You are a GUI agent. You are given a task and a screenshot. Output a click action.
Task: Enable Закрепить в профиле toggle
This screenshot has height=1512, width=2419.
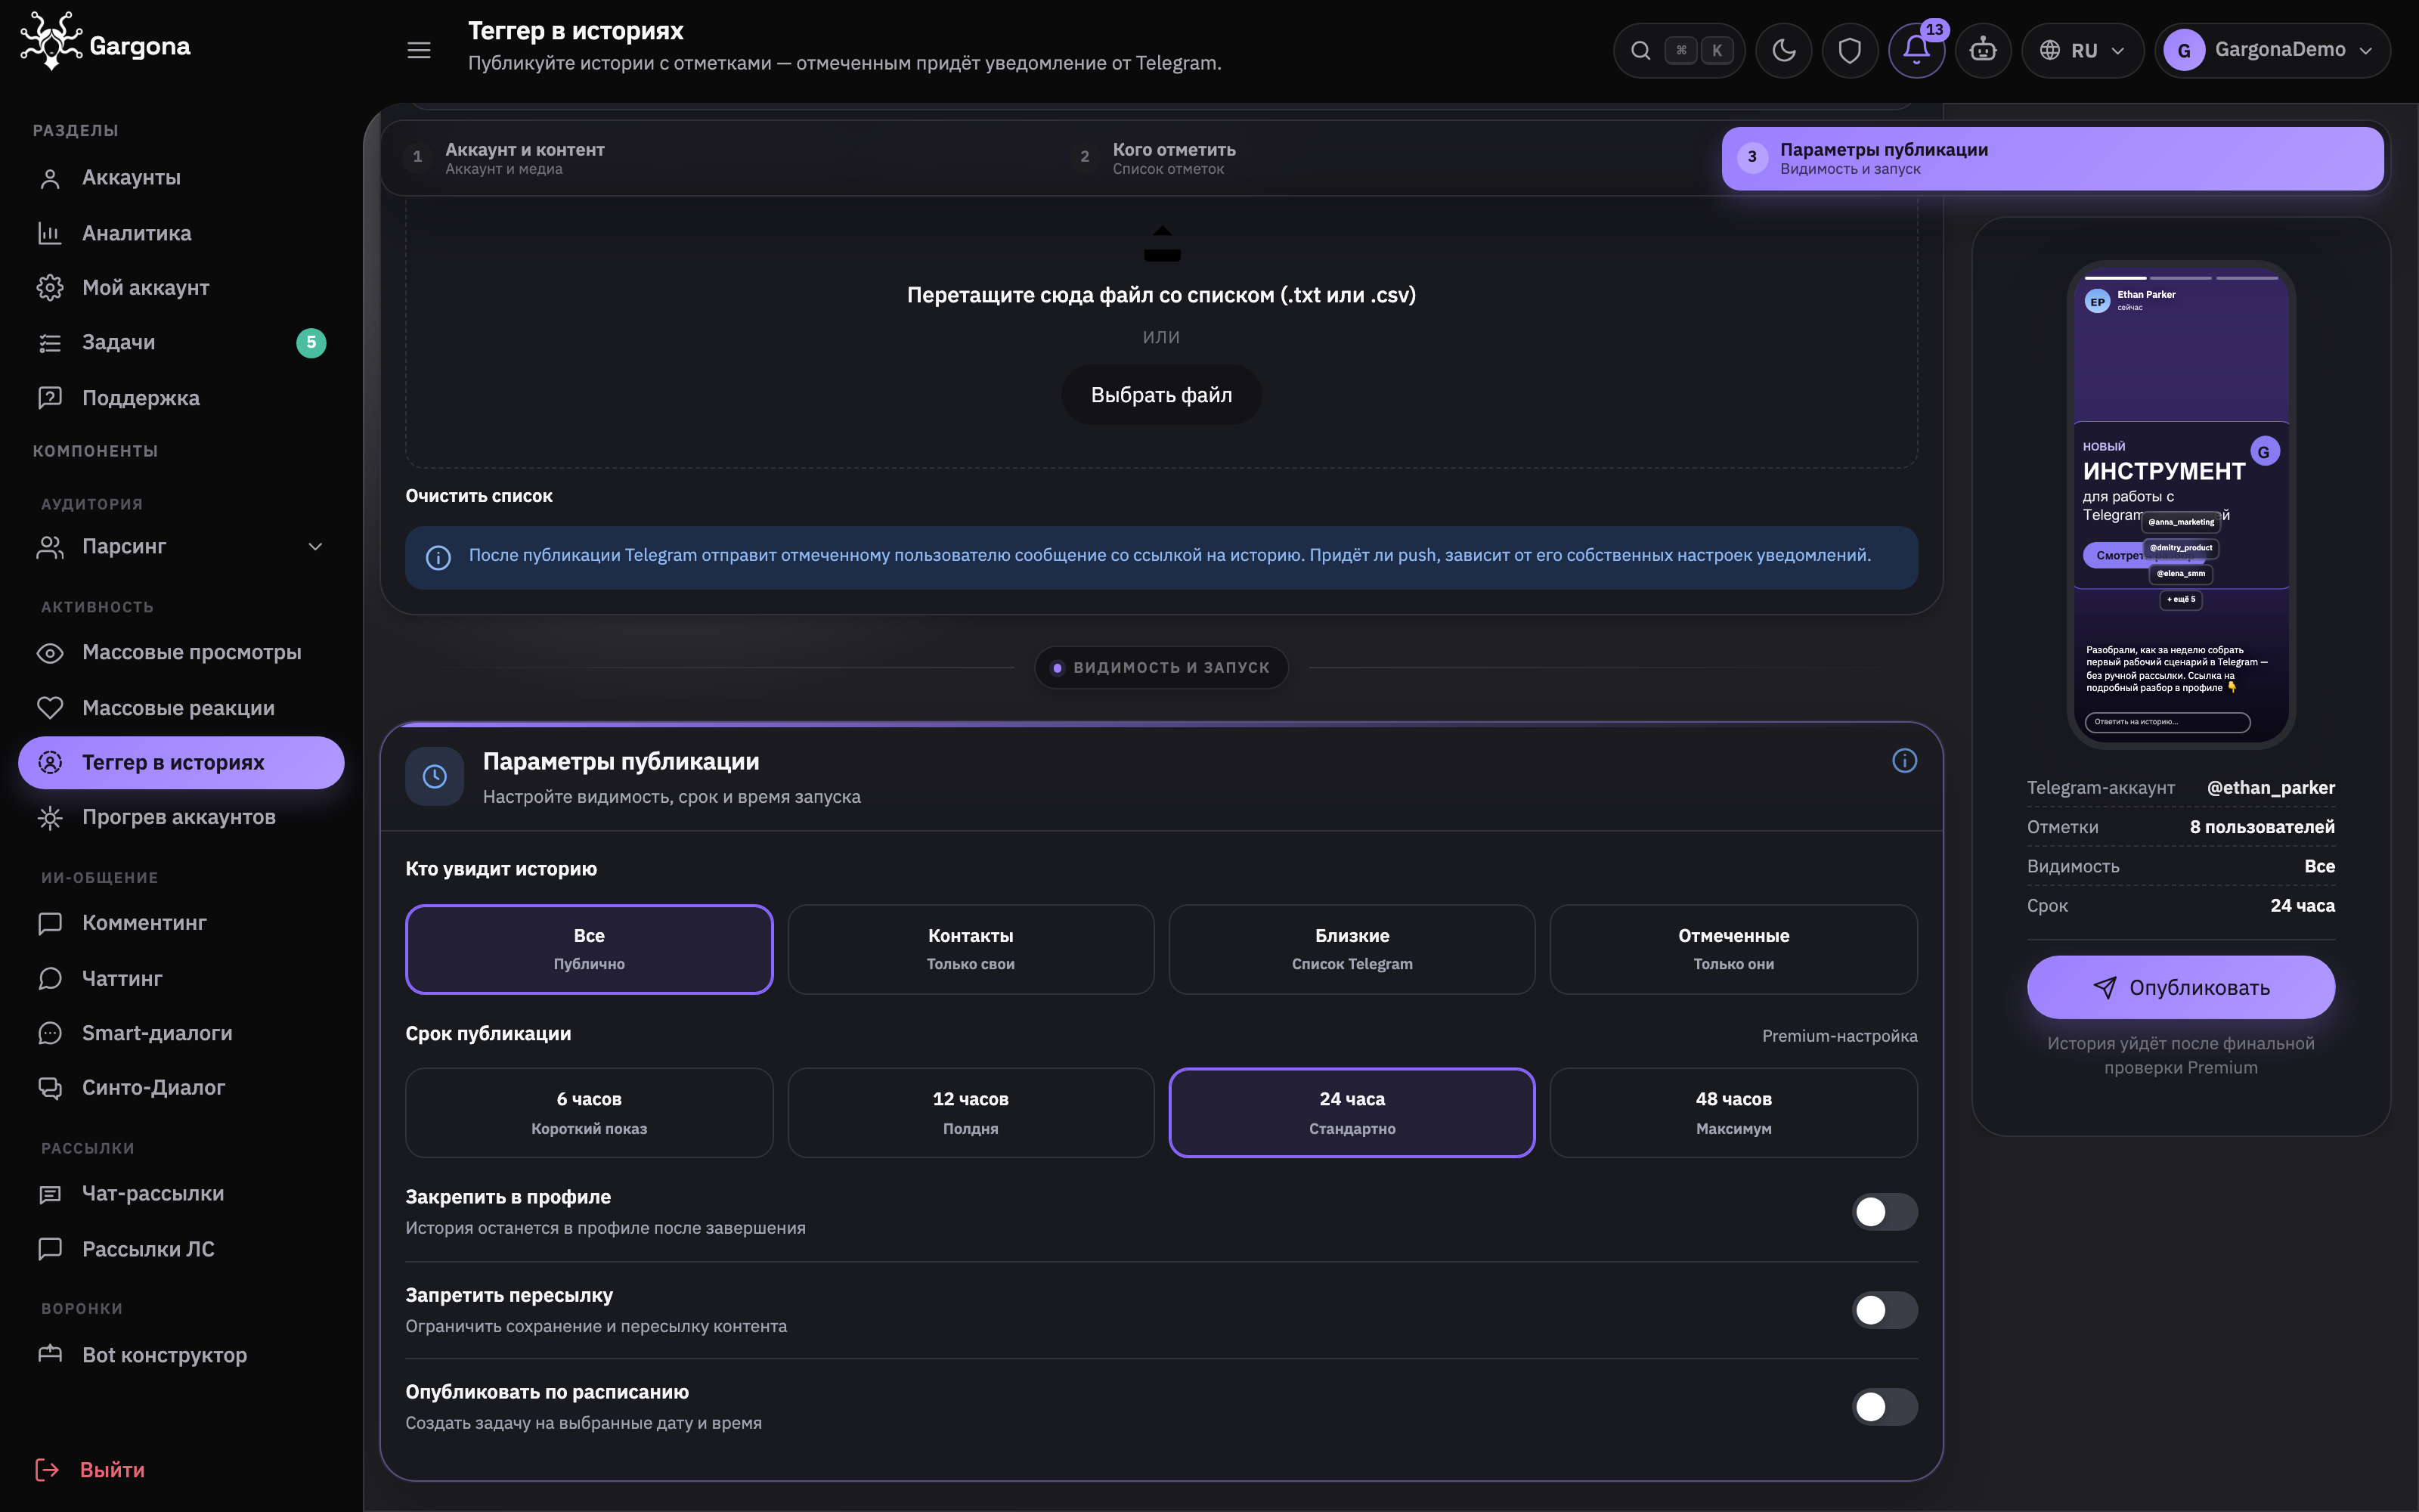[x=1885, y=1212]
